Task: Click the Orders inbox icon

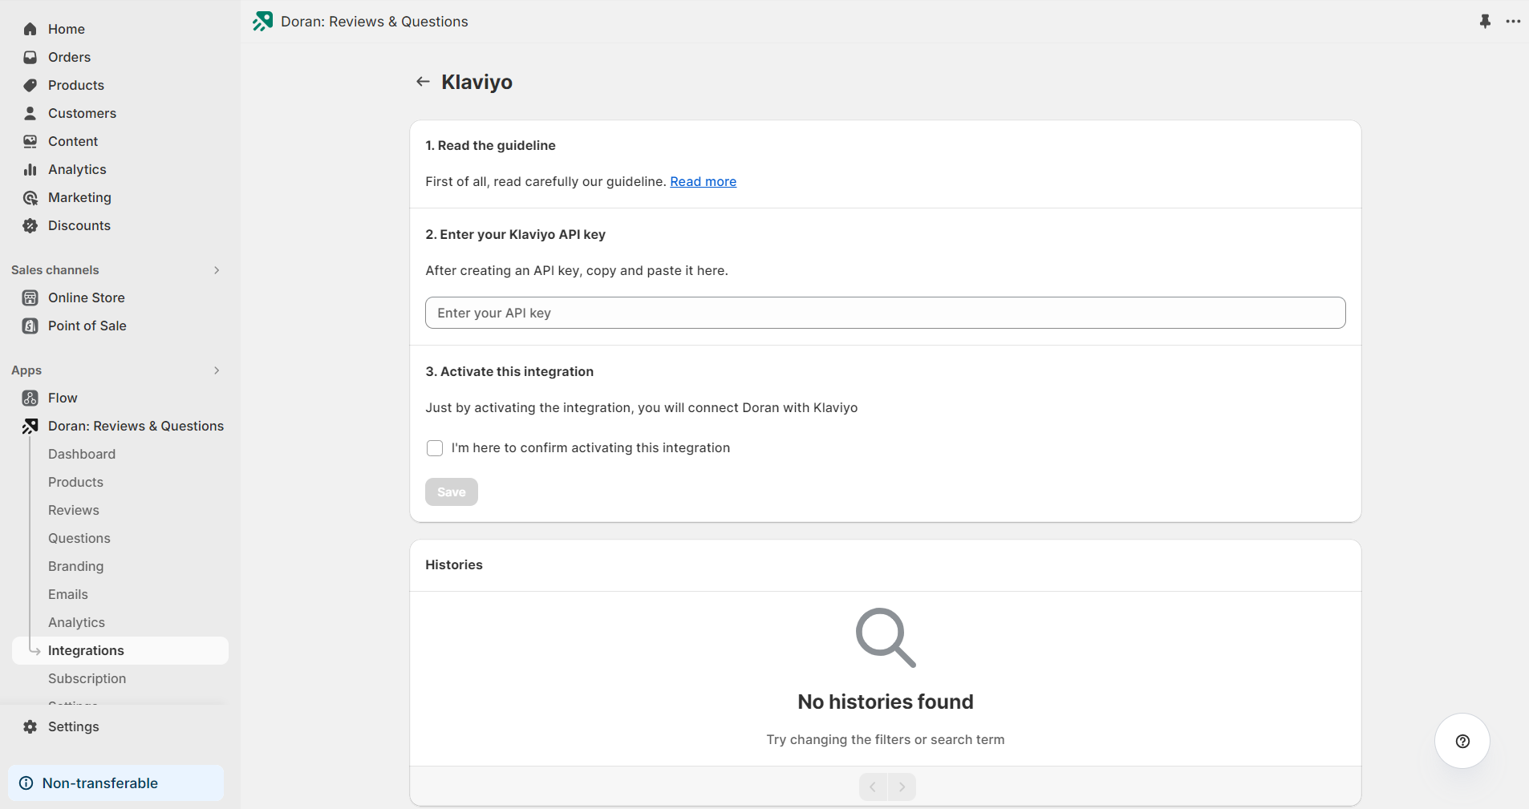Action: [x=30, y=57]
